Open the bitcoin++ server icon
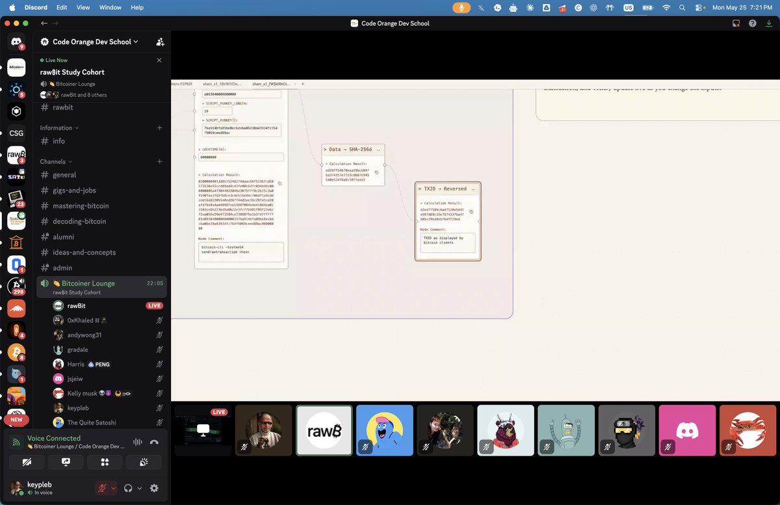The height and width of the screenshot is (505, 780). tap(16, 68)
